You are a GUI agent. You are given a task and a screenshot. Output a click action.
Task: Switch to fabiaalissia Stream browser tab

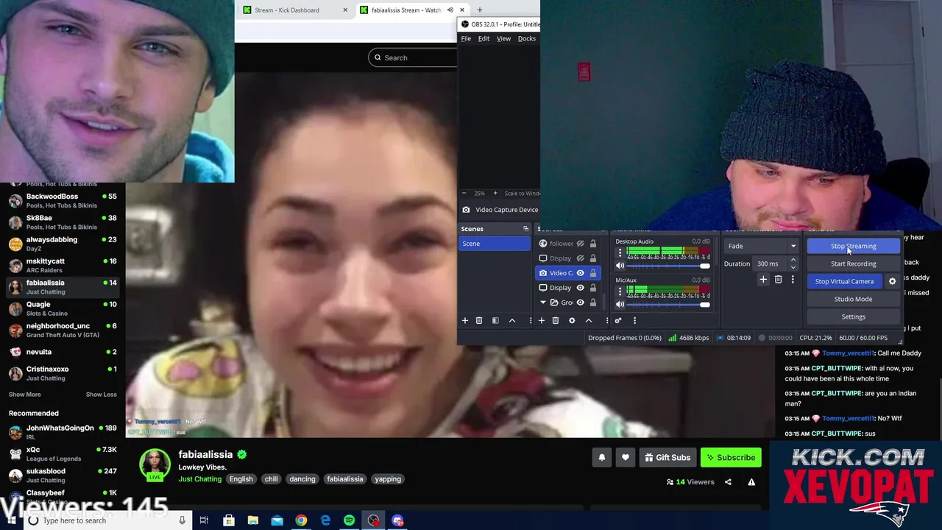(x=412, y=10)
